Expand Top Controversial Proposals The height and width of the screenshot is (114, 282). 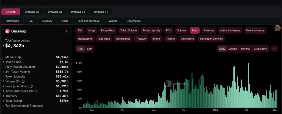3,106
